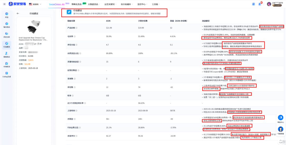This screenshot has width=286, height=145.
Task: Show info for 自然流量占比
Action: click(x=80, y=53)
